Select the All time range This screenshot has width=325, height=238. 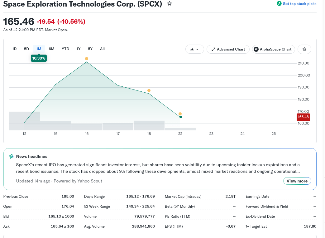(103, 49)
